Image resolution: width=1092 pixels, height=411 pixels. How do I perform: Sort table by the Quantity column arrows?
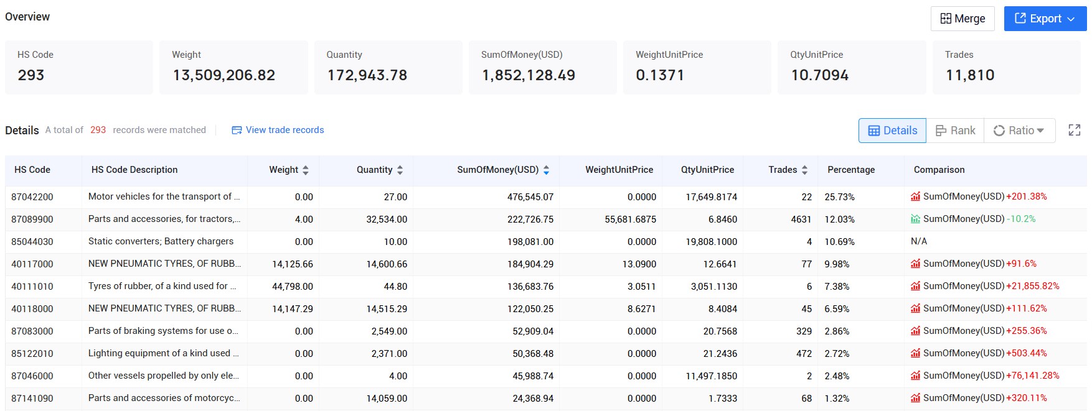click(400, 170)
